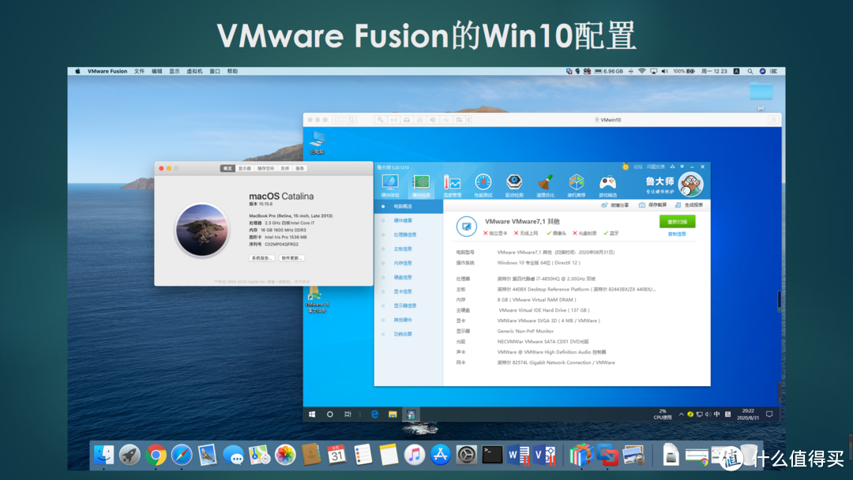Select 电脑概览 in the sidebar
853x480 pixels.
408,207
